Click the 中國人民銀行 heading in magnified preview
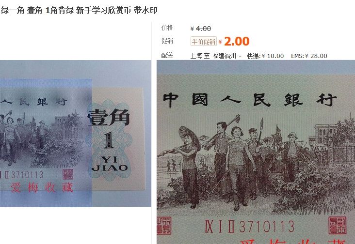This screenshot has width=355, height=244. pyautogui.click(x=250, y=100)
